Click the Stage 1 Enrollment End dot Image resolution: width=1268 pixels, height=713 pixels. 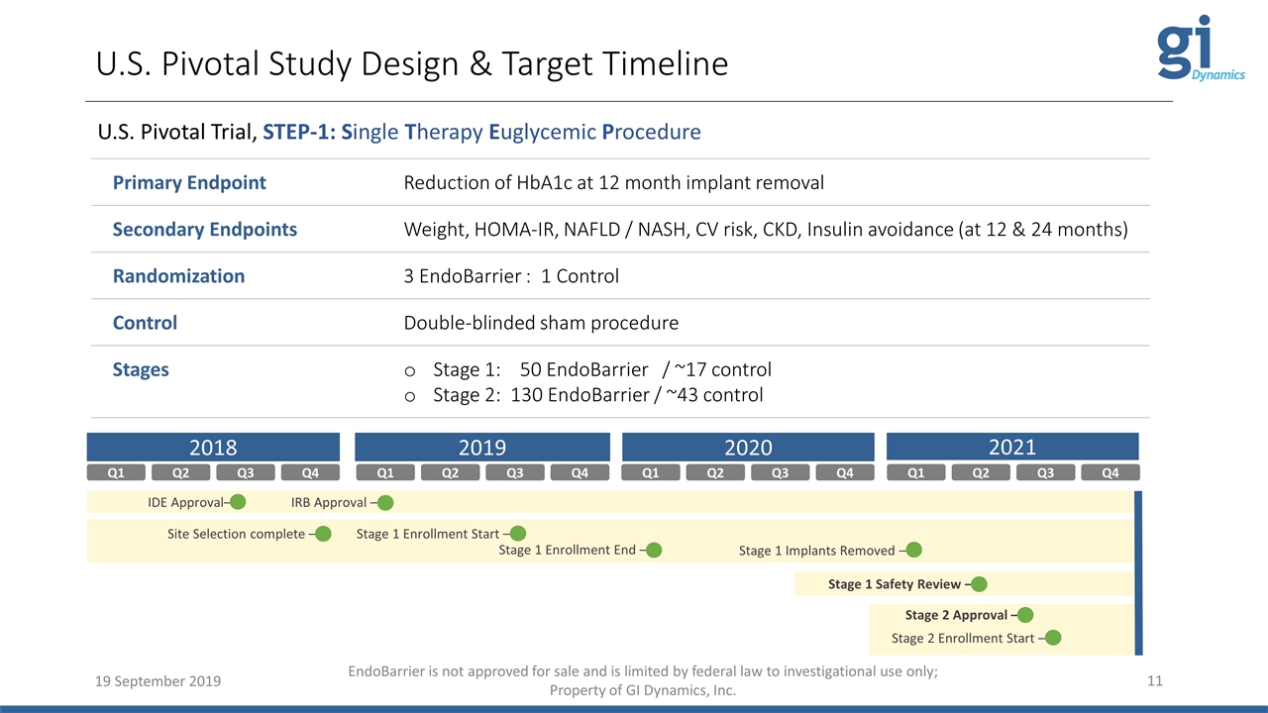click(654, 551)
